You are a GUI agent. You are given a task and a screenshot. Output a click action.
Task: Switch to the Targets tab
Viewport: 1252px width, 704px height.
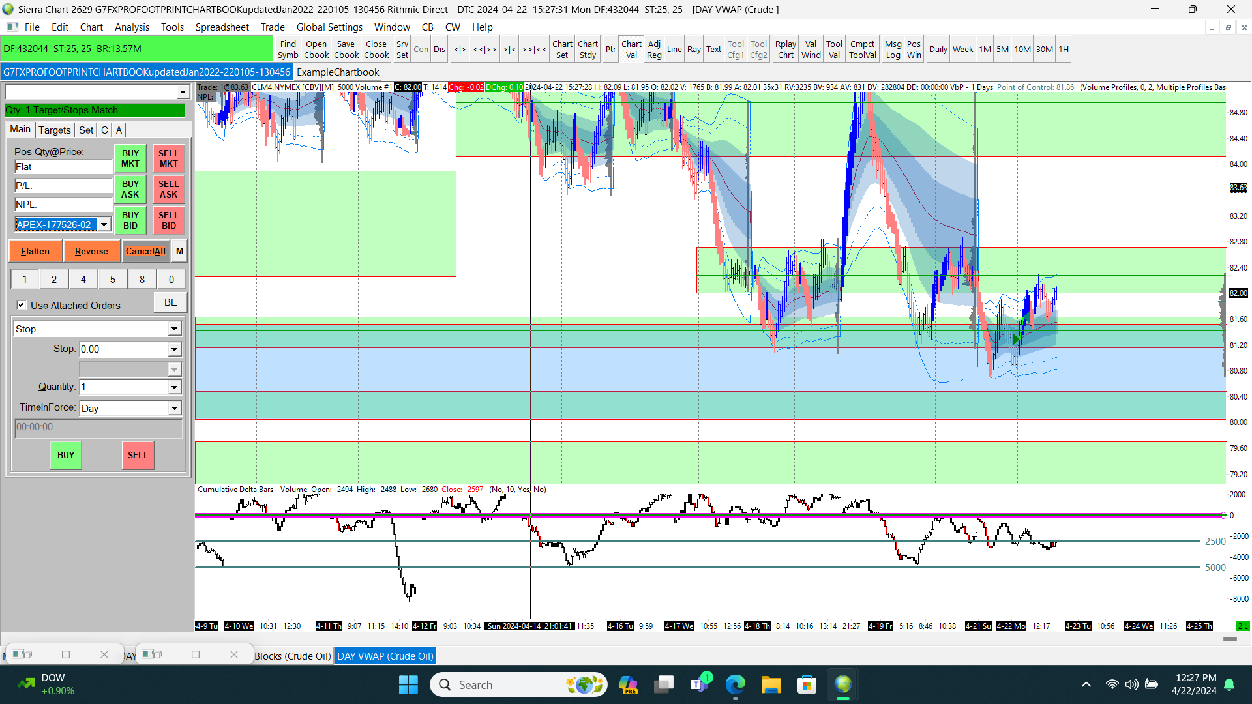coord(54,130)
